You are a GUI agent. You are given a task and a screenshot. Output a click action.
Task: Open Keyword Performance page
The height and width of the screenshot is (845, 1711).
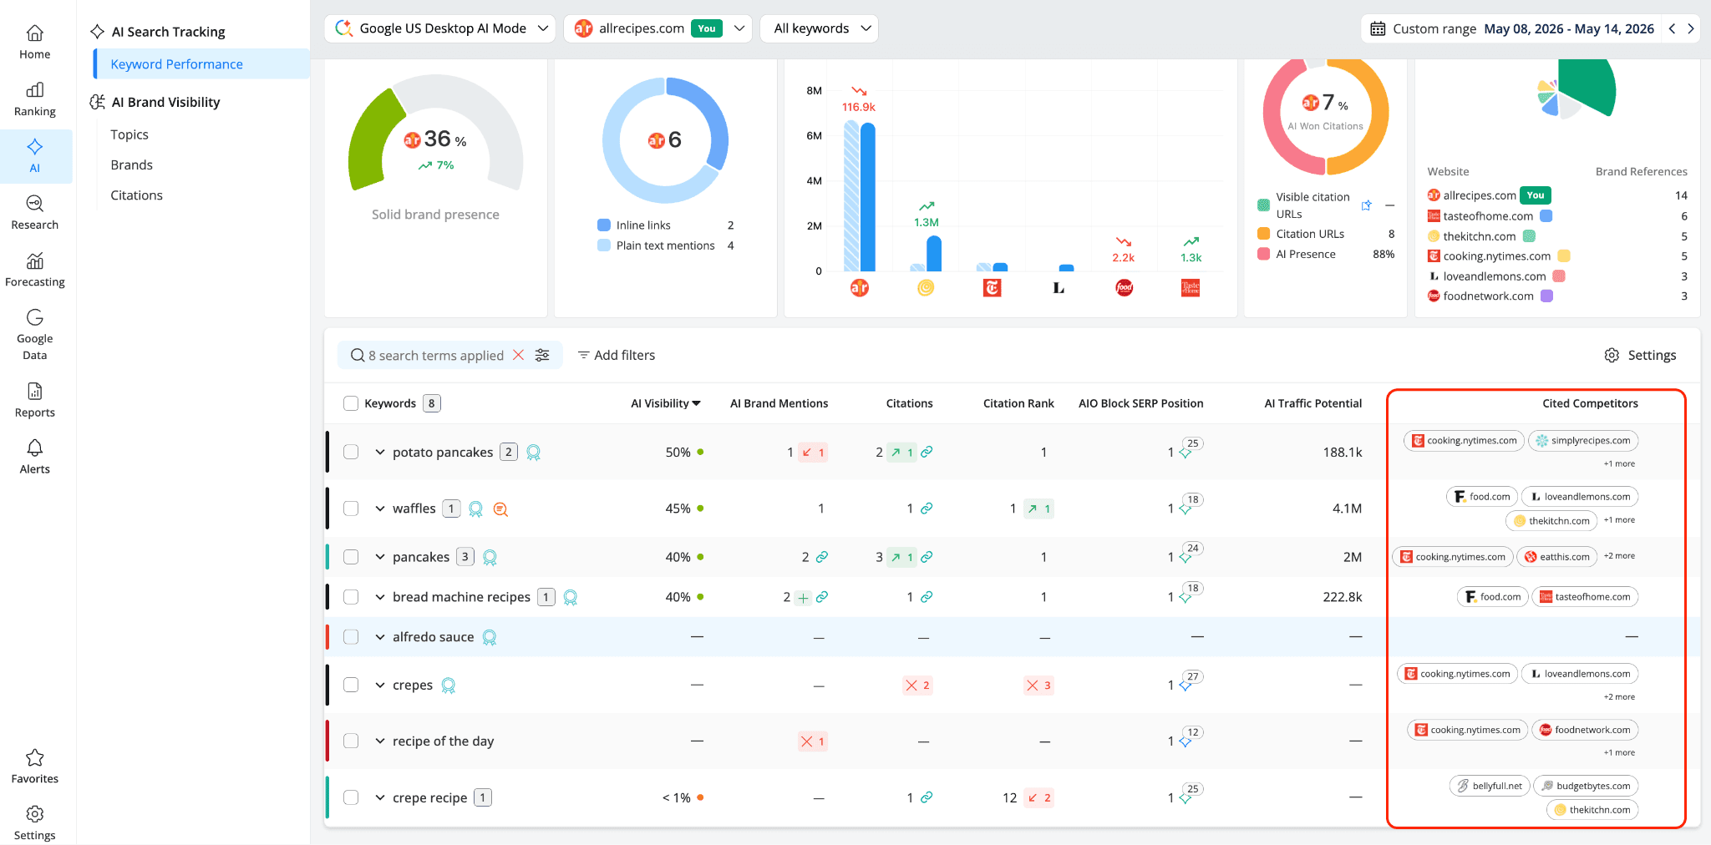tap(201, 64)
